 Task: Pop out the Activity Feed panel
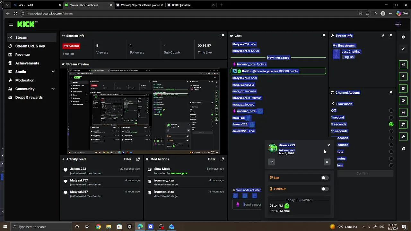pyautogui.click(x=138, y=159)
